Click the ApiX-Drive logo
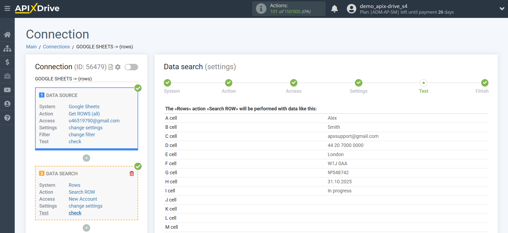The image size is (508, 233). pos(37,8)
